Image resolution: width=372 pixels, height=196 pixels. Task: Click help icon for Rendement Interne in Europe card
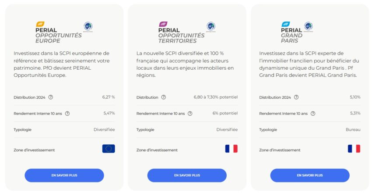point(67,114)
